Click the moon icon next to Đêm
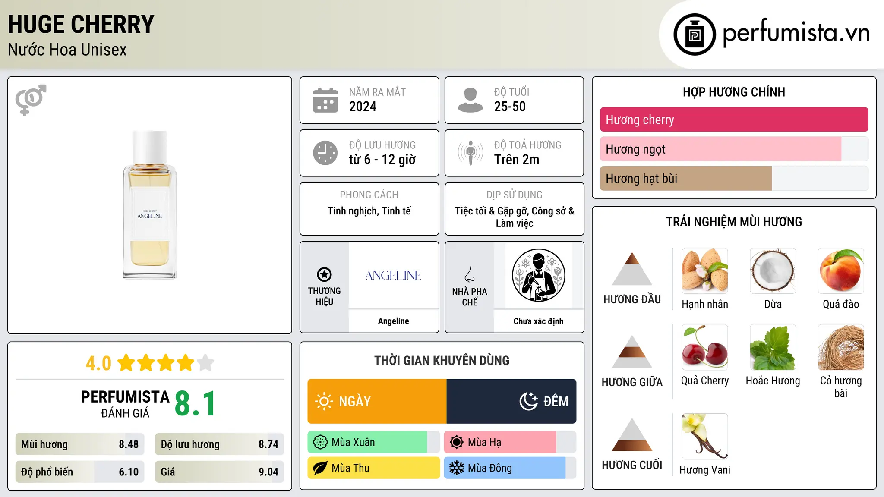Screen dimensions: 884x497 pyautogui.click(x=529, y=401)
